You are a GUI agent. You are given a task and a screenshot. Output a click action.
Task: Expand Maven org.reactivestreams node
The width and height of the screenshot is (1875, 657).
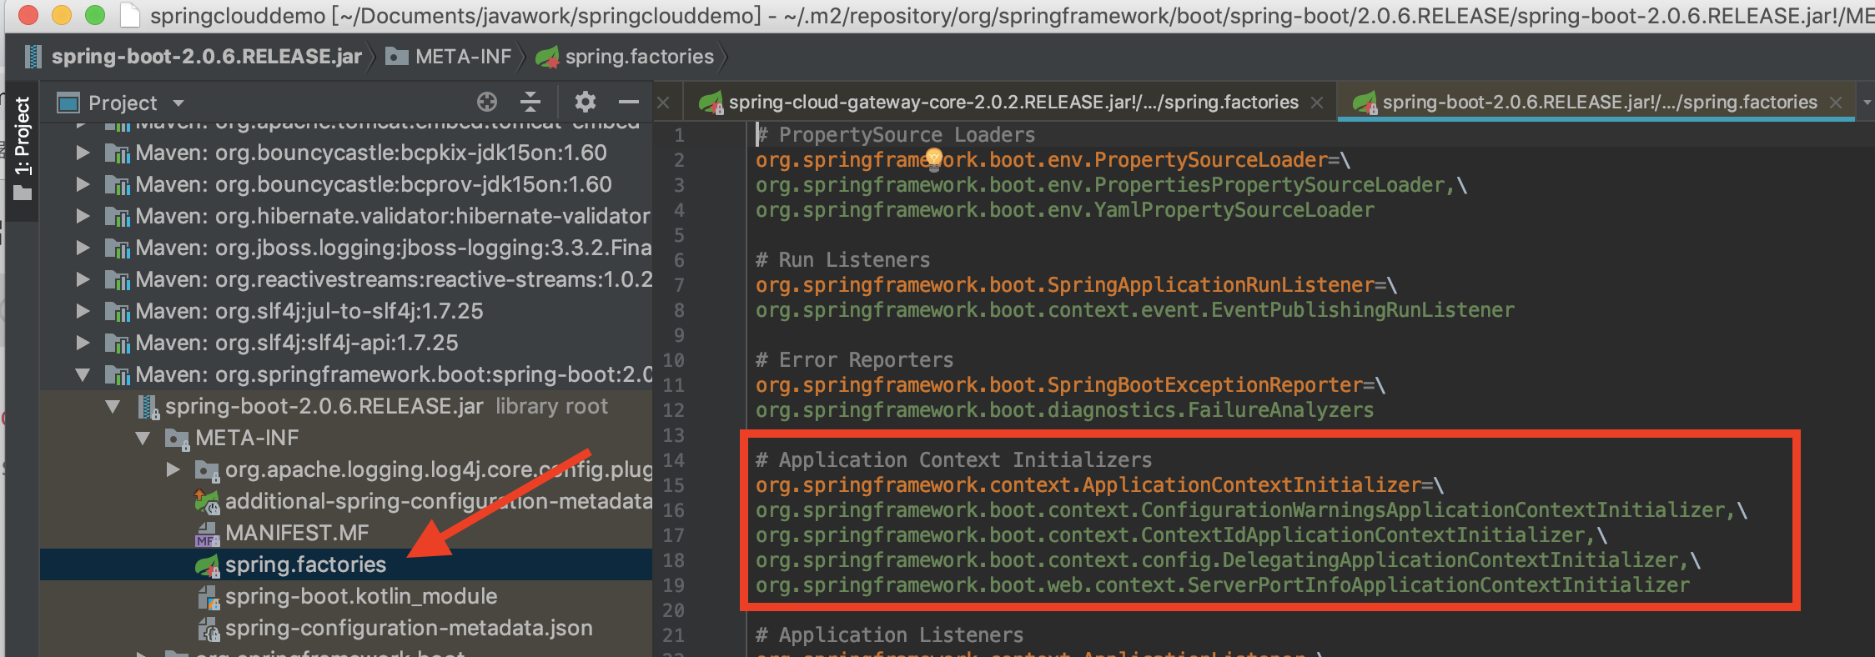83,279
